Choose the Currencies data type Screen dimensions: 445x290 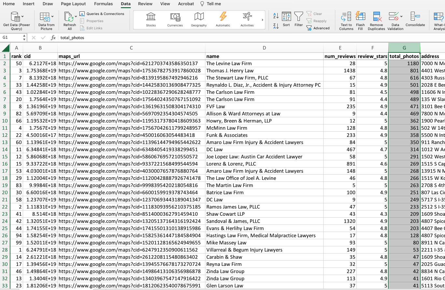[x=175, y=20]
